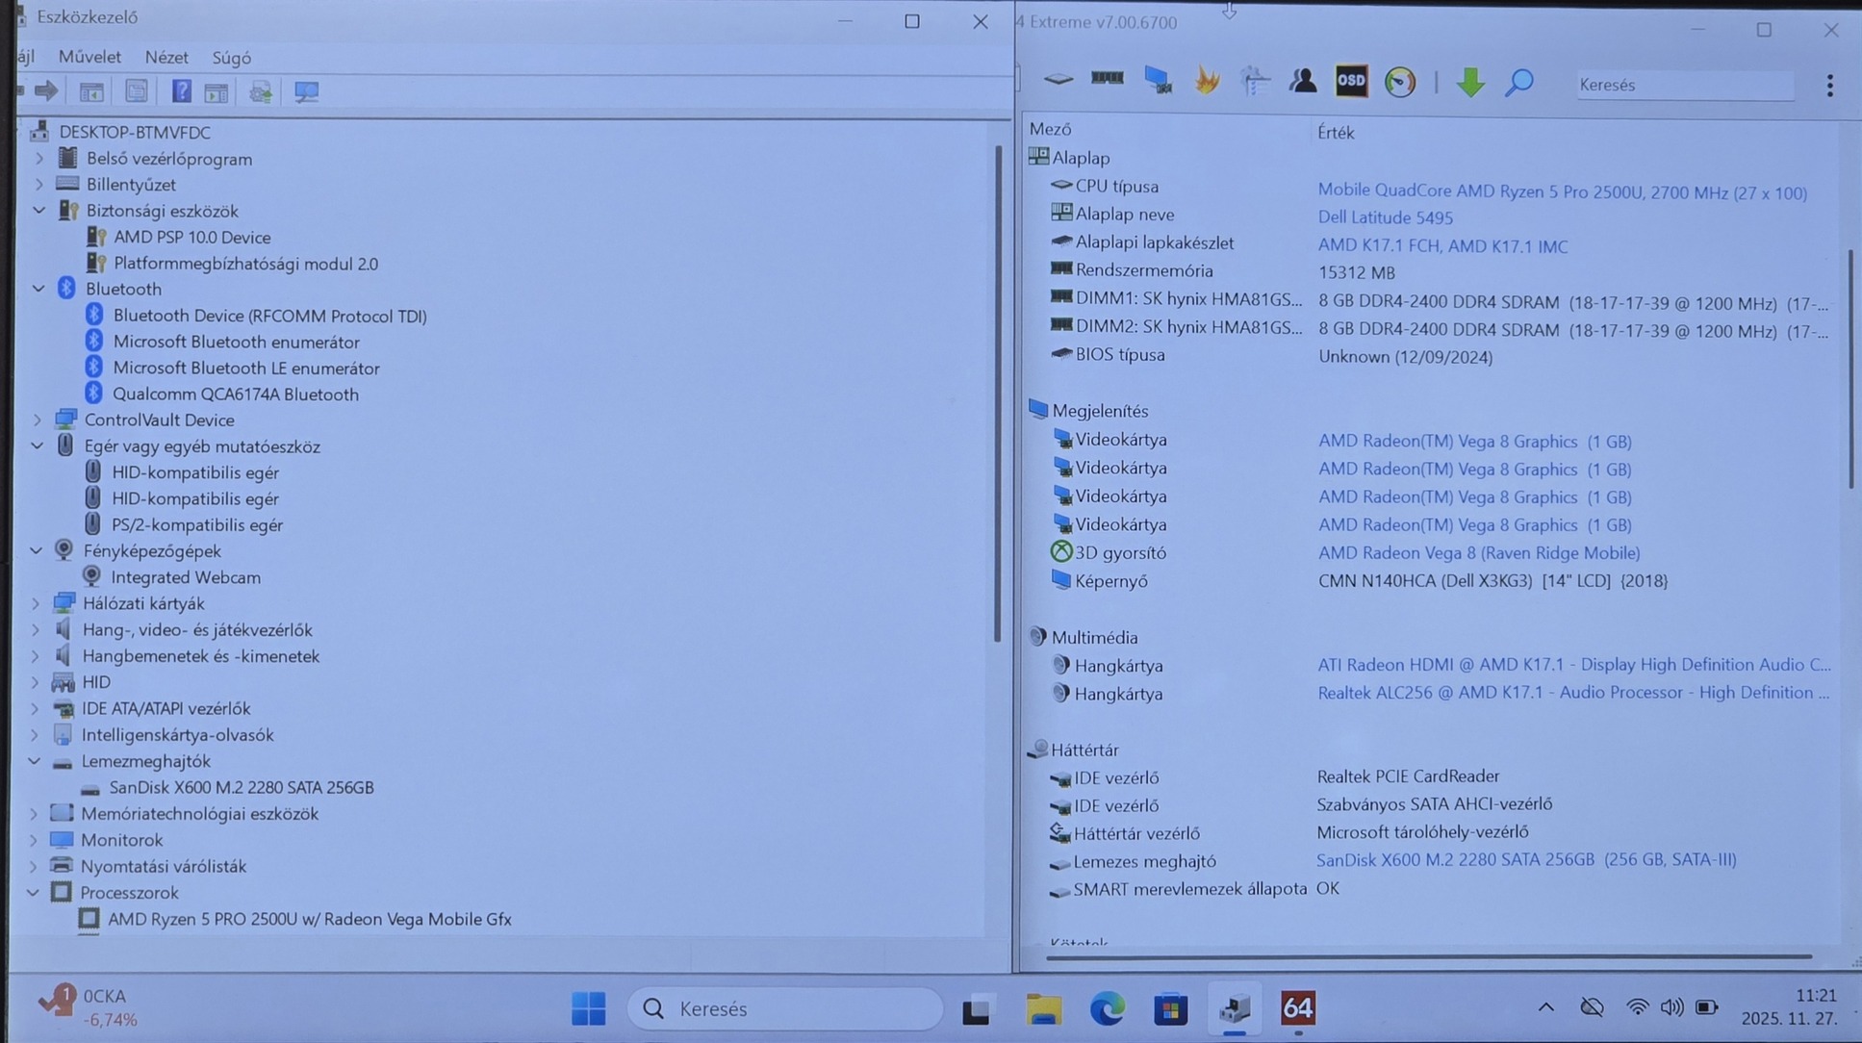Open AIDA64 three-dot options menu

[x=1829, y=85]
